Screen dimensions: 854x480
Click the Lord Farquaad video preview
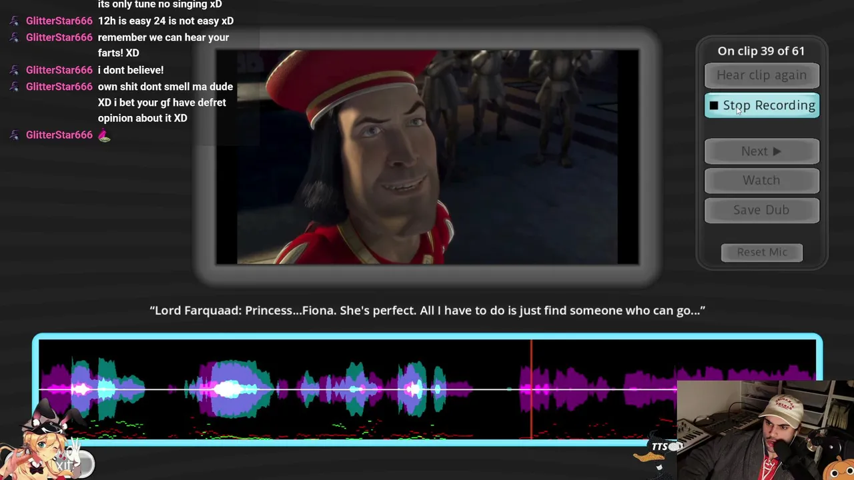pyautogui.click(x=427, y=157)
